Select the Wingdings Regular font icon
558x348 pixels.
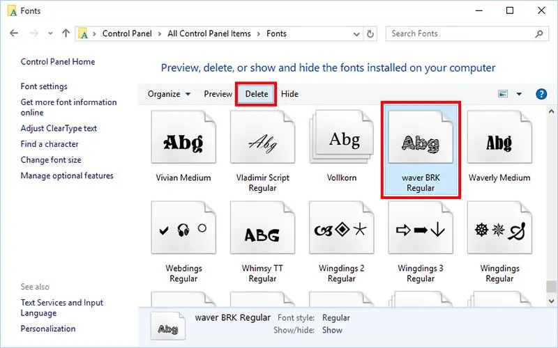point(499,228)
